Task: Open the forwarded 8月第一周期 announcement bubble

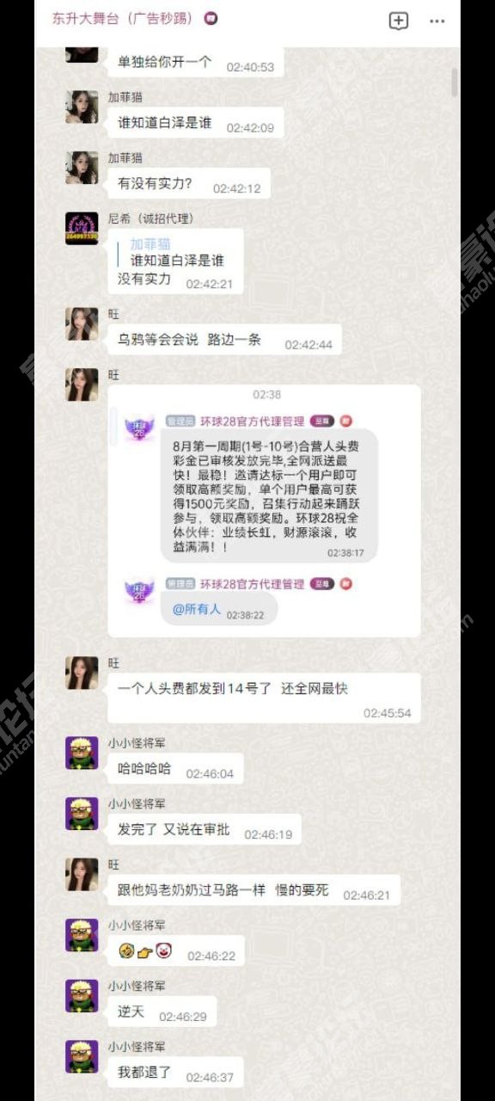Action: 269,495
